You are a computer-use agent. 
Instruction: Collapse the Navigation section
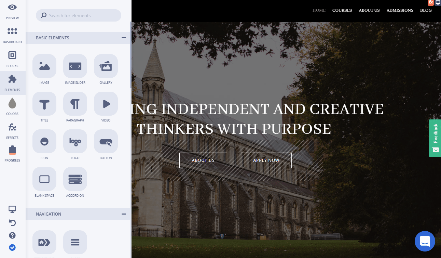click(124, 214)
